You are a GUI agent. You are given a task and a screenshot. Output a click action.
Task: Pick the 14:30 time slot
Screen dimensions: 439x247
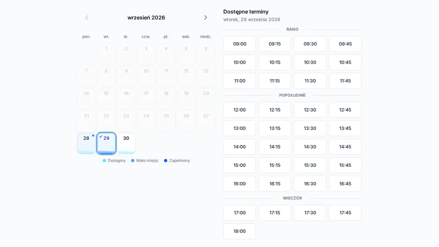(310, 147)
